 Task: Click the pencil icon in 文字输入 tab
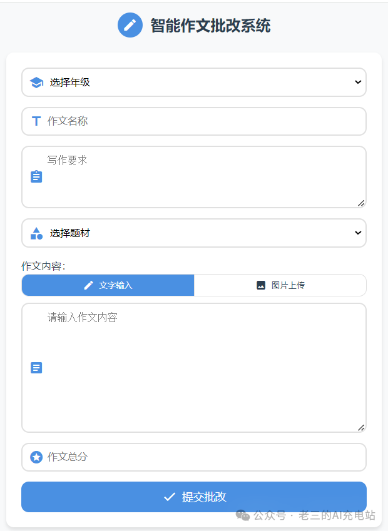click(88, 285)
